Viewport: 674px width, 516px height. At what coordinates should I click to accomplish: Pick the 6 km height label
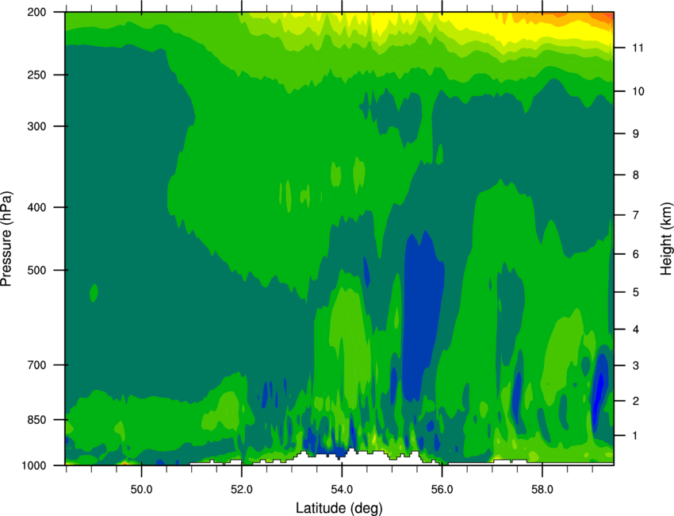tap(635, 254)
